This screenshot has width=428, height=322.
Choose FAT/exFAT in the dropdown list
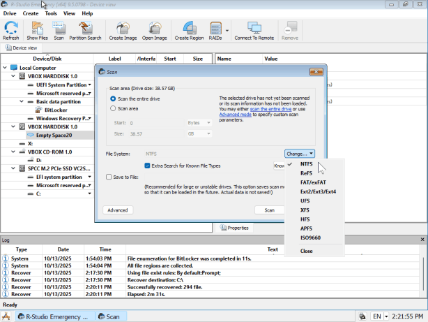pos(312,182)
